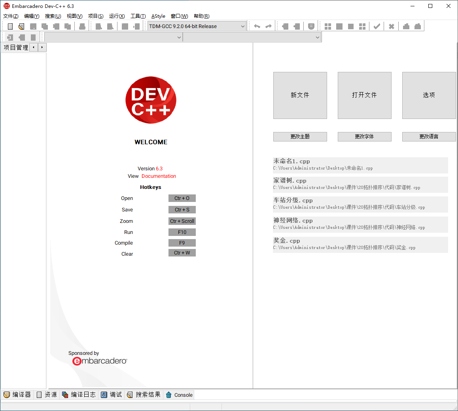Screen dimensions: 458x411
Task: Open recent file 神经网络.cpp
Action: (360, 224)
